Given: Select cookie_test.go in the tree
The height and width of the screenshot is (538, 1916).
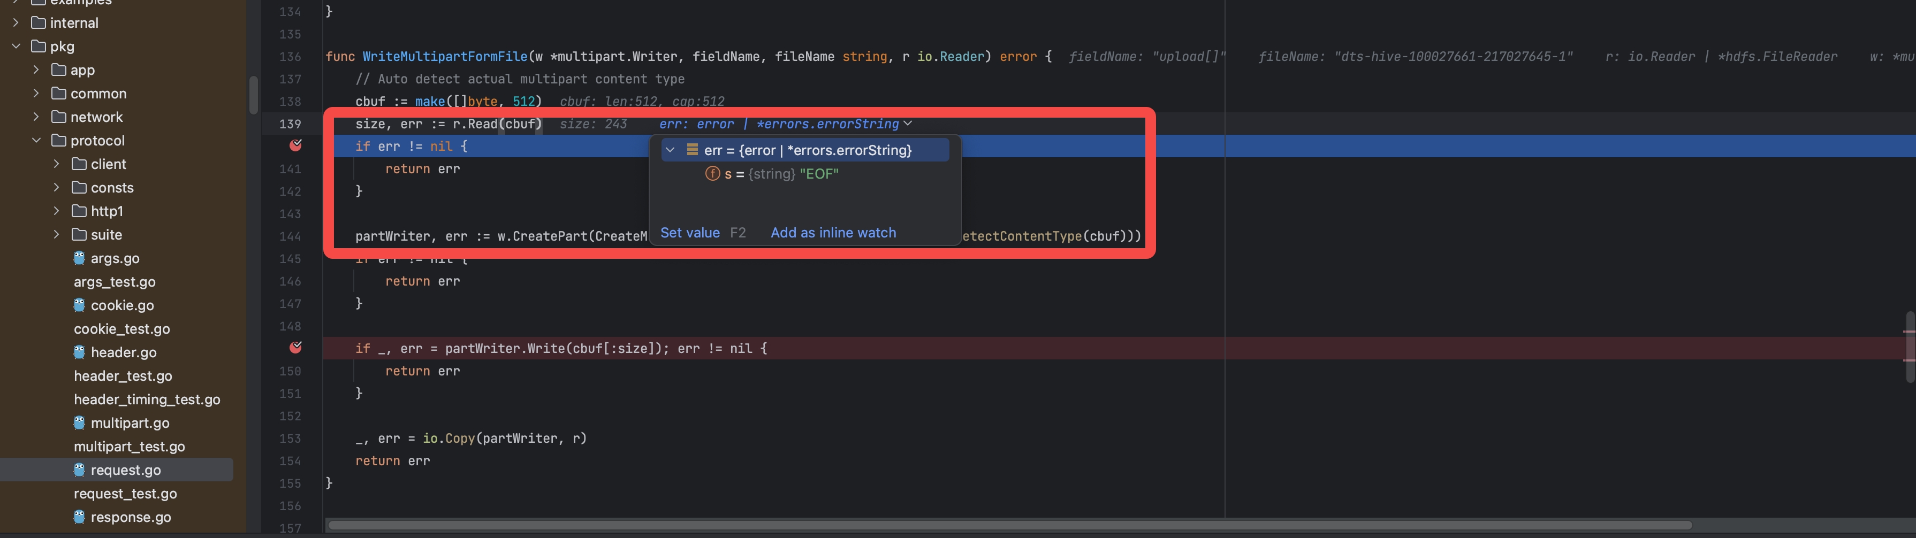Looking at the screenshot, I should coord(122,328).
